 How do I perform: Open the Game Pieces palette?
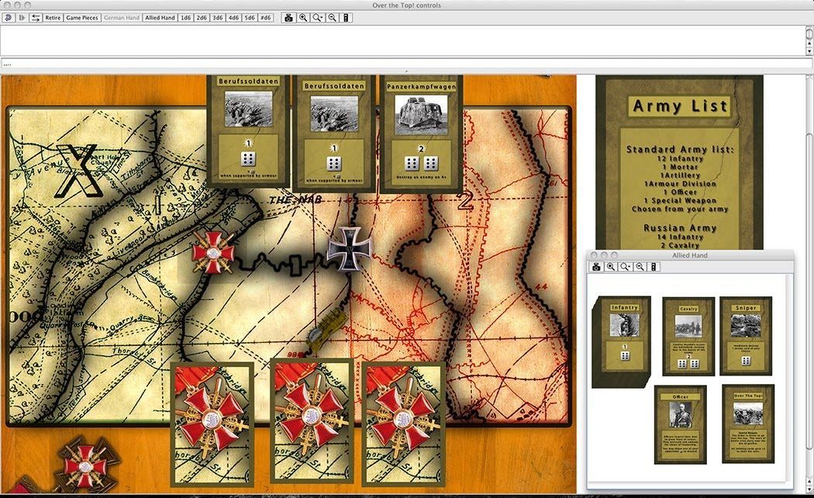click(82, 18)
